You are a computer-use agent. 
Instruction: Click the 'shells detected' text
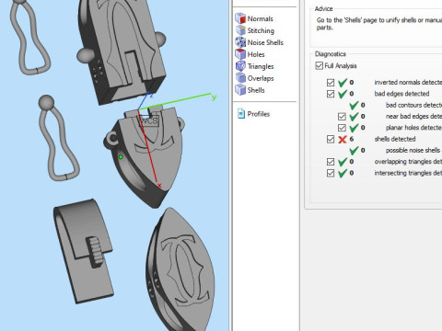click(395, 139)
